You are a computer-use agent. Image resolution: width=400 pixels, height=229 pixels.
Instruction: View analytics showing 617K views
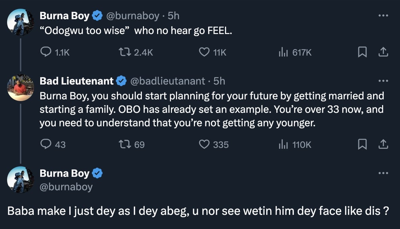282,52
